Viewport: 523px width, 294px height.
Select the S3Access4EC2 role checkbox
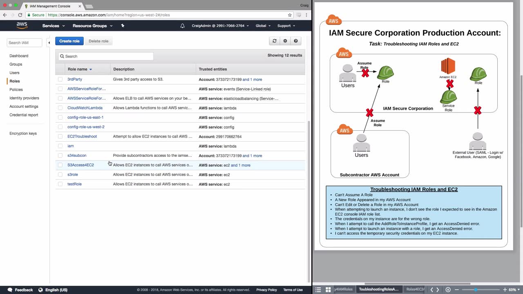pyautogui.click(x=60, y=165)
